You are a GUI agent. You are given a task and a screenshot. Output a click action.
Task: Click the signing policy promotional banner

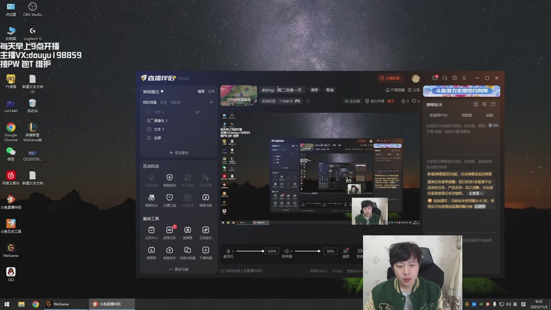point(461,91)
